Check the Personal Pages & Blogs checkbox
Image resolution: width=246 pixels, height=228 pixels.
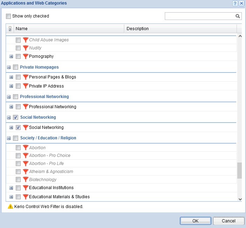18,77
